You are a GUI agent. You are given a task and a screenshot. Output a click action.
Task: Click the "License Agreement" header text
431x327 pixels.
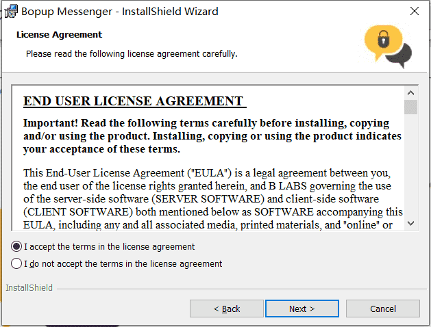(x=59, y=35)
